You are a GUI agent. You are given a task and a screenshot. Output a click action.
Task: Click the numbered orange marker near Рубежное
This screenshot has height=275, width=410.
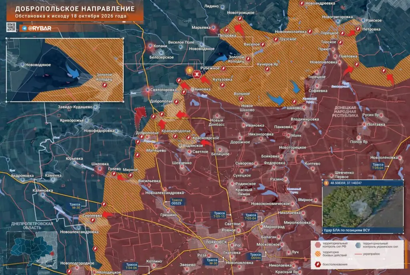(189, 70)
